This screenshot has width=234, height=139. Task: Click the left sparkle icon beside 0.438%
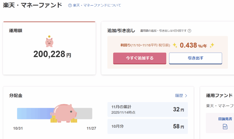point(175,45)
